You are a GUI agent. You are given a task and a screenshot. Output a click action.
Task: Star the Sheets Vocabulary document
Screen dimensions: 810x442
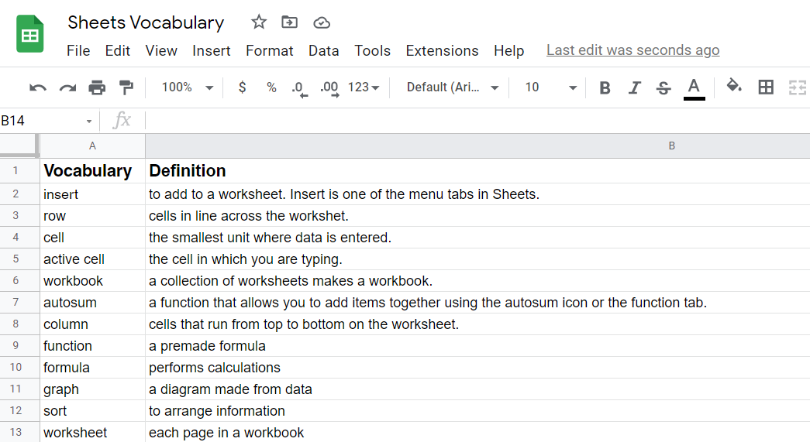[259, 22]
